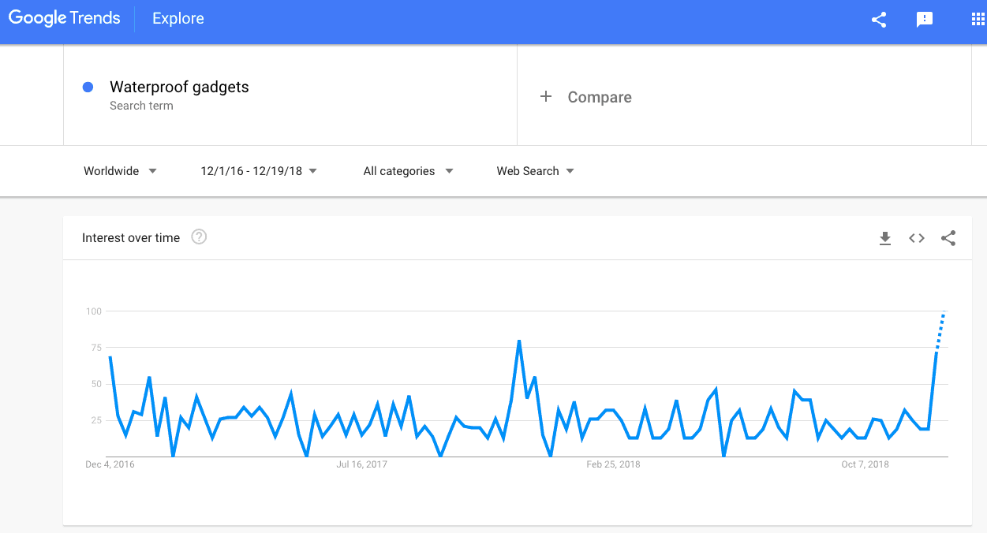Click the embed code icon
This screenshot has height=533, width=987.
917,238
